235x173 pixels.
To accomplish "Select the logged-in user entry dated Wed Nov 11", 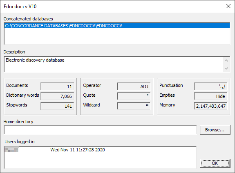I will click(x=100, y=150).
